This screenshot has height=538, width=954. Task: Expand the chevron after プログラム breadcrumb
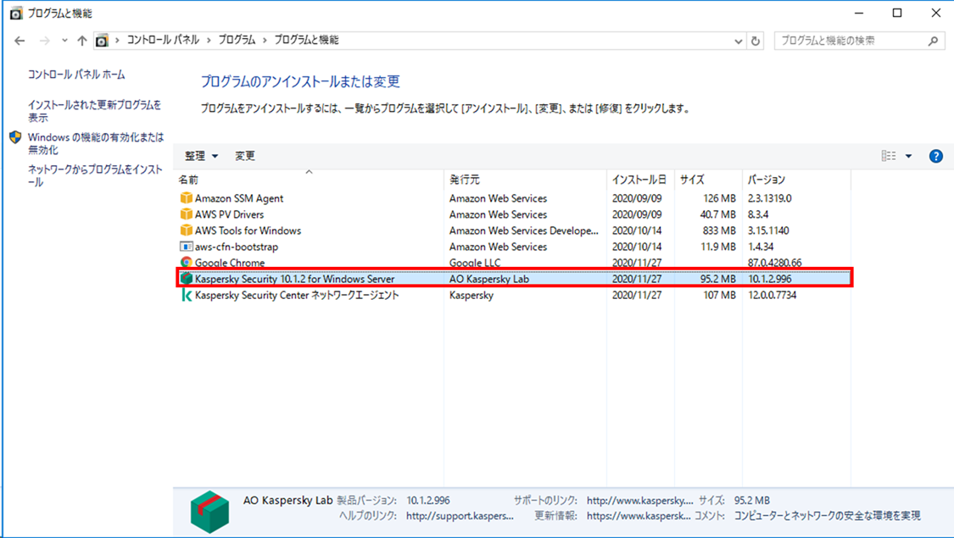265,40
